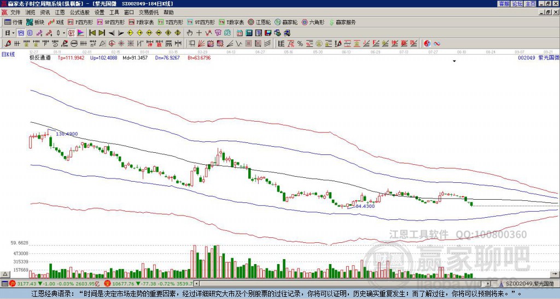Image resolution: width=560 pixels, height=299 pixels.
Task: Click the up triangle button beside volume panel
Action: coord(5,274)
